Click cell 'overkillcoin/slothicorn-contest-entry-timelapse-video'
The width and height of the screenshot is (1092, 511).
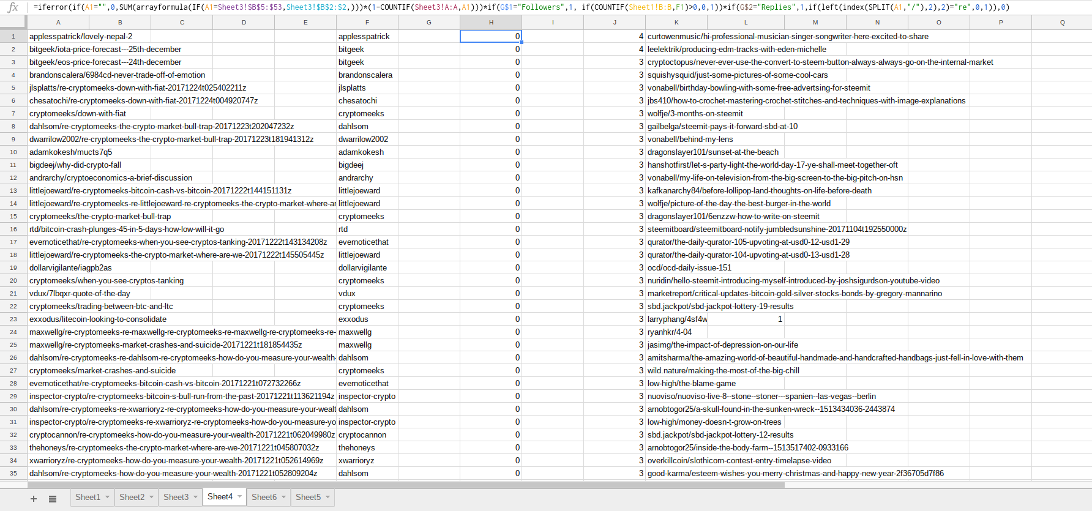click(x=739, y=460)
